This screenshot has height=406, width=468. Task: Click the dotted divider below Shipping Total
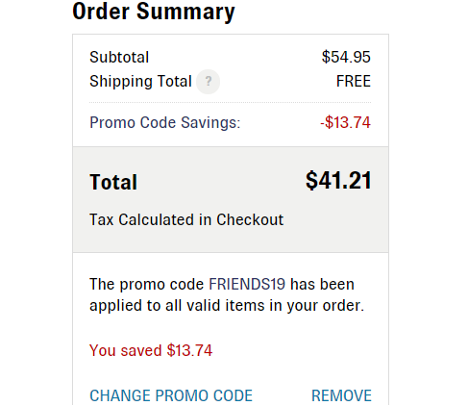point(230,103)
